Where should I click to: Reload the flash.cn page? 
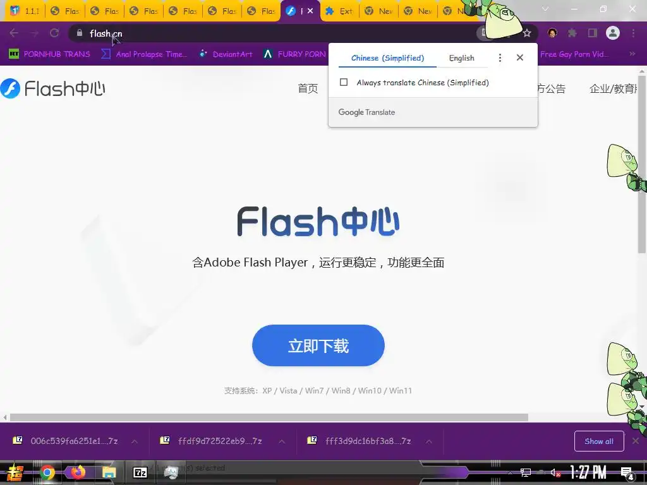[x=54, y=33]
